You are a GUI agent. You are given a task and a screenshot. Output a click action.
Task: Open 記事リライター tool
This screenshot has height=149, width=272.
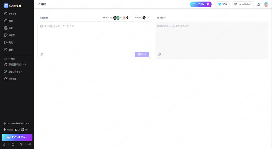click(x=13, y=72)
